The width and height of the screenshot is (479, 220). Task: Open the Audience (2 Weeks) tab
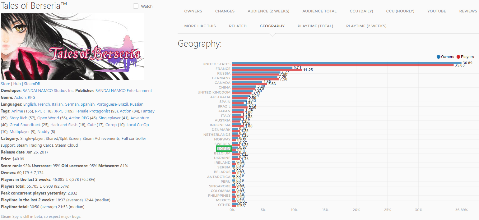[268, 11]
